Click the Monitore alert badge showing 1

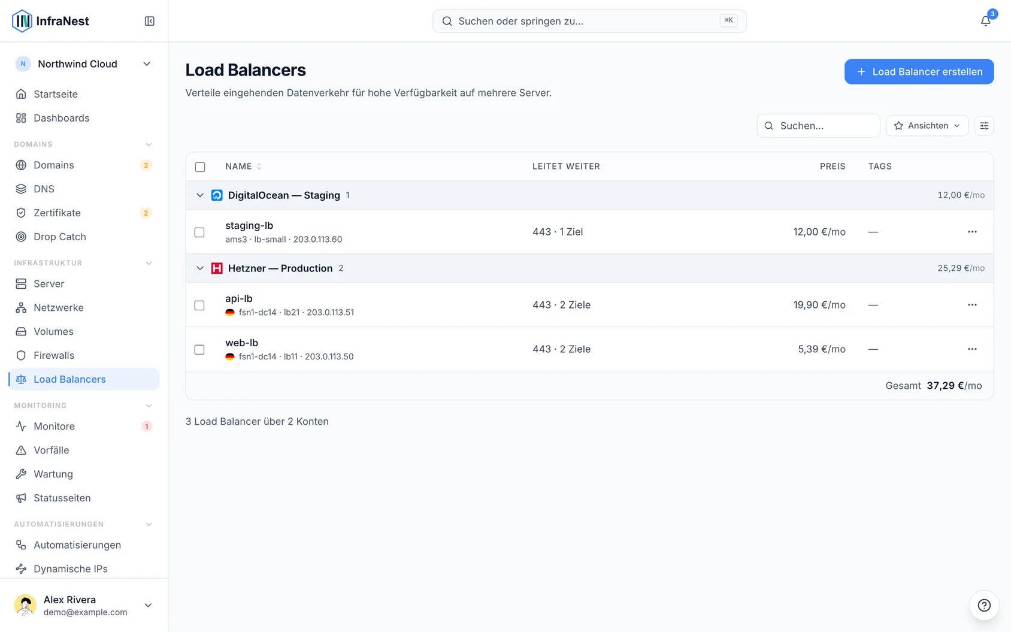146,427
